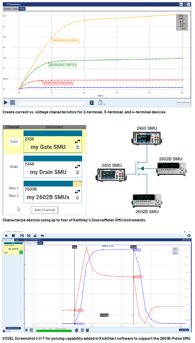Open Instruments button in top graph window

(x=183, y=102)
